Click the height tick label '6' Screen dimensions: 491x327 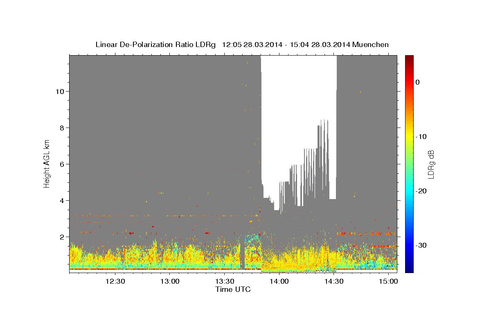tap(62, 164)
